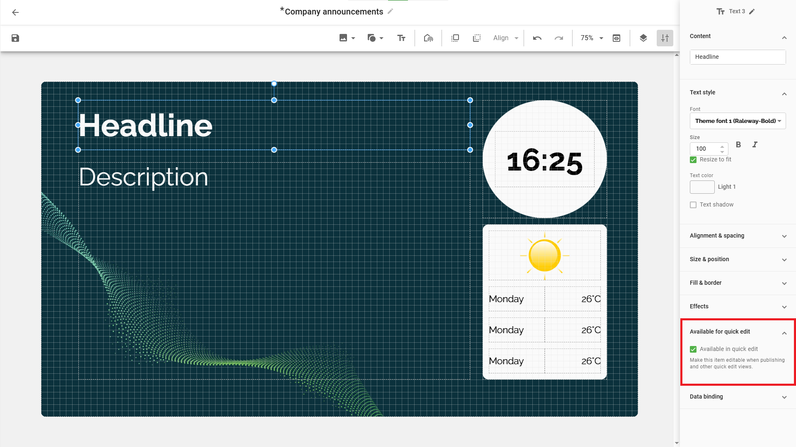Open the layers panel icon
The width and height of the screenshot is (796, 447).
tap(643, 38)
